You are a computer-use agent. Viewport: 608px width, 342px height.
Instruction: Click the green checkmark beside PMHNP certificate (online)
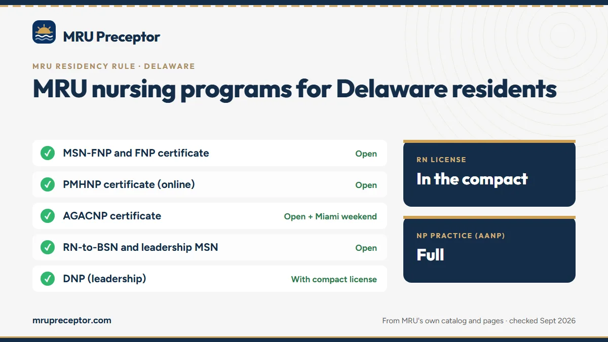click(48, 184)
